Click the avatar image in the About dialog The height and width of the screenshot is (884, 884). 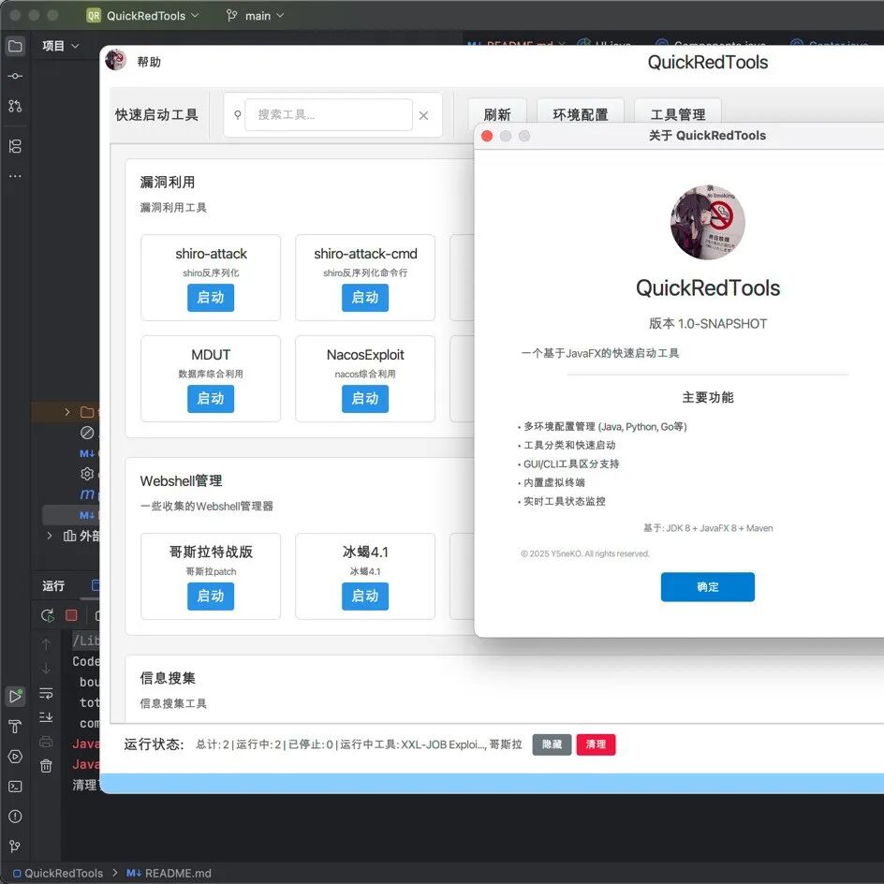(708, 222)
